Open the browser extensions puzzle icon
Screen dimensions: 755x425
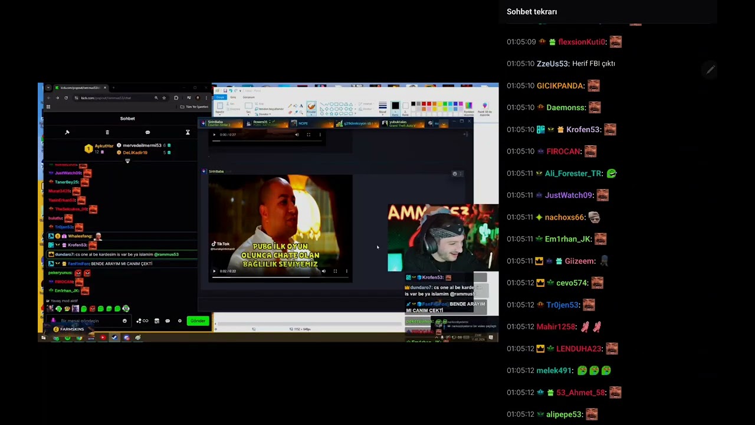(176, 98)
